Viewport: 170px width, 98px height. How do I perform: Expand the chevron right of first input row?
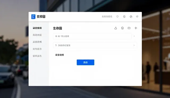click(x=134, y=36)
